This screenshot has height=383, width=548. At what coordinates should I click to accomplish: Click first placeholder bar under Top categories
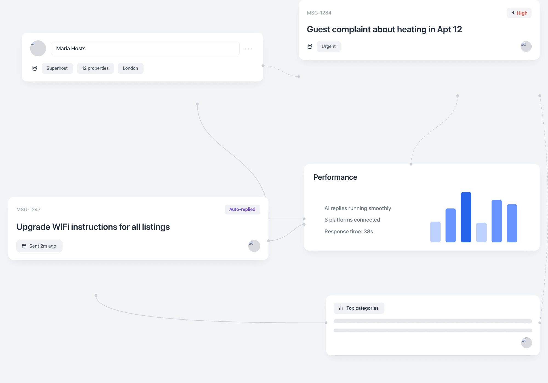433,321
